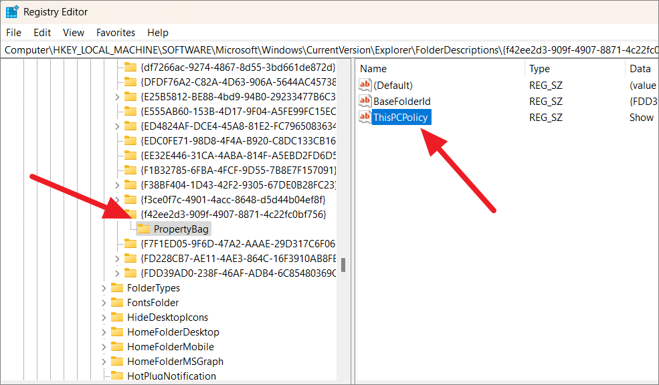Select the (Default) registry value

tap(393, 86)
